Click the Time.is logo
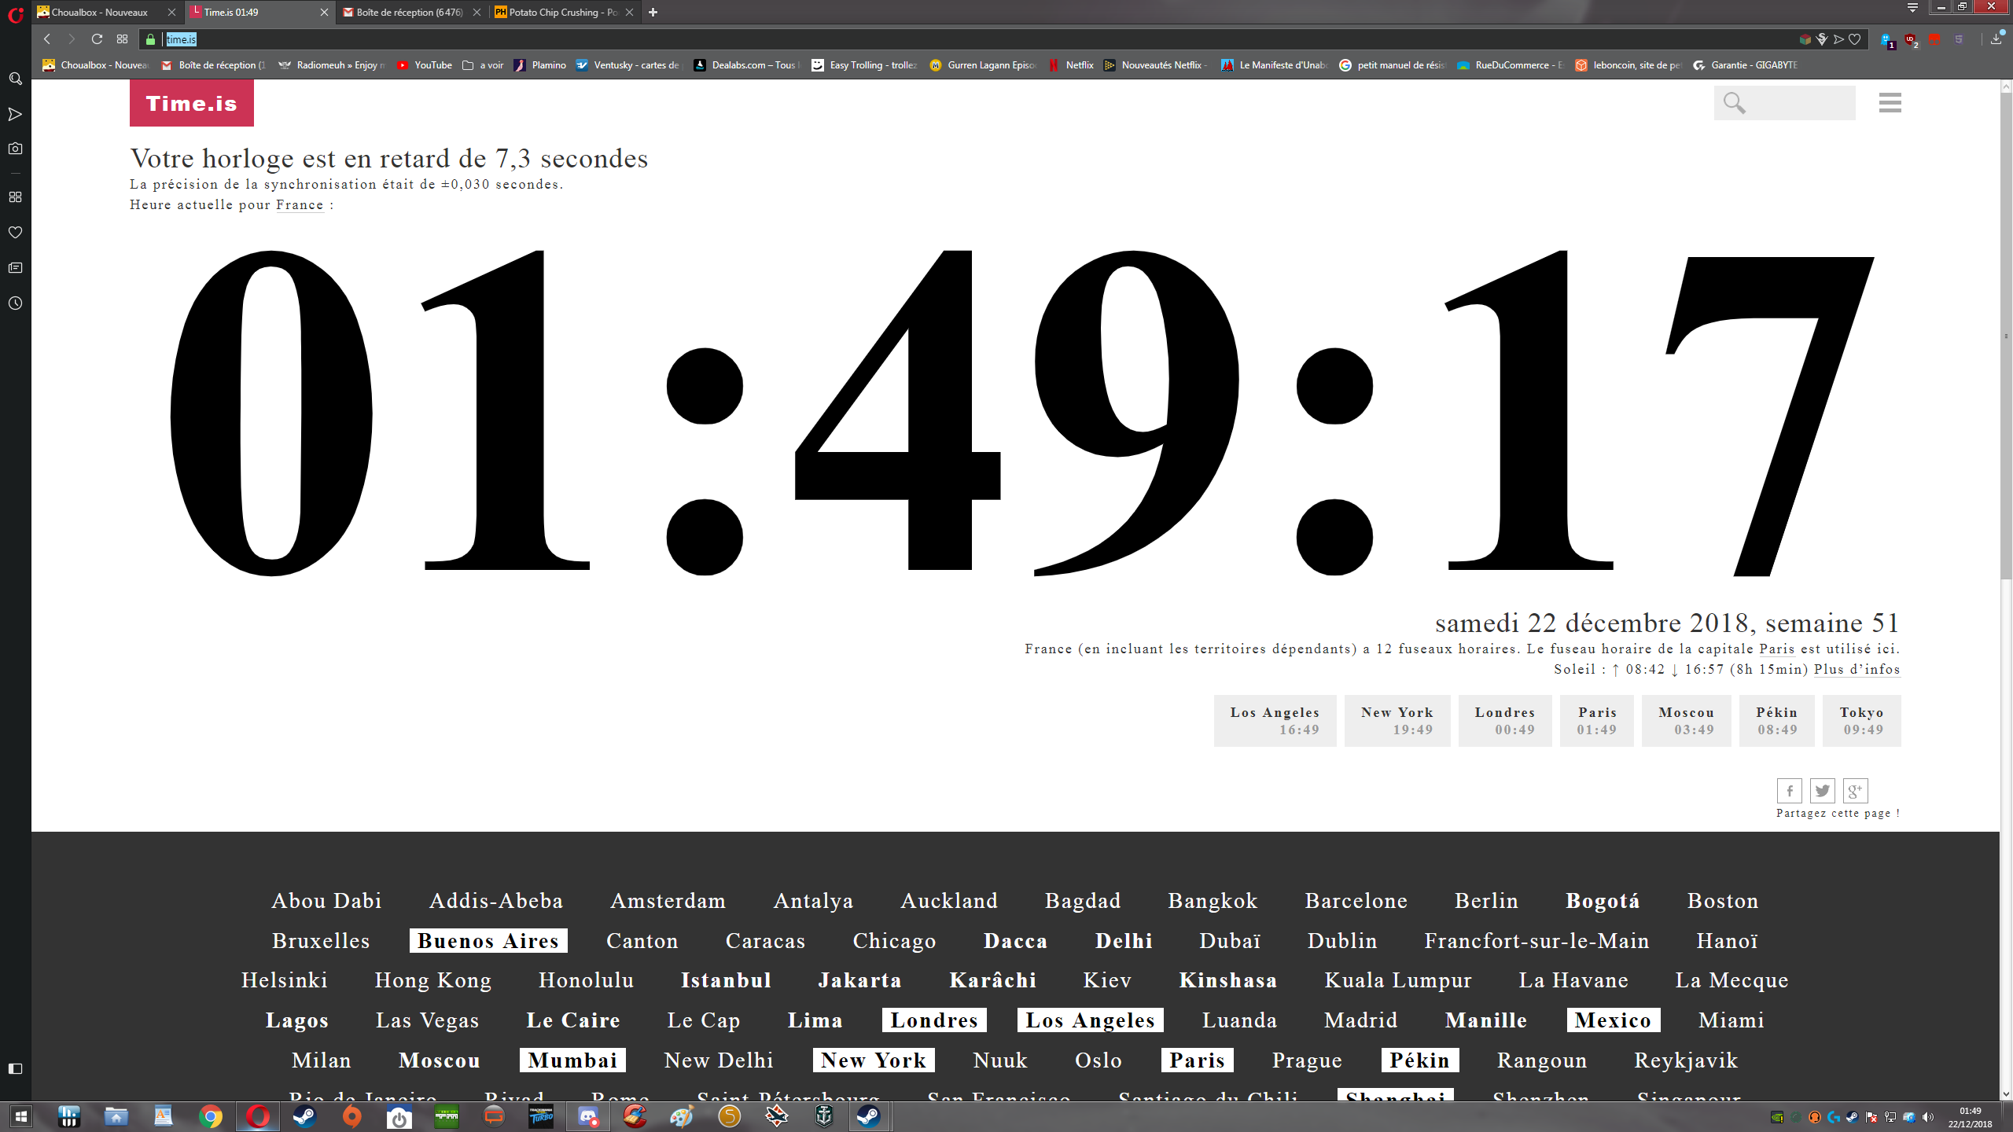Screen dimensions: 2013x1132 (191, 103)
